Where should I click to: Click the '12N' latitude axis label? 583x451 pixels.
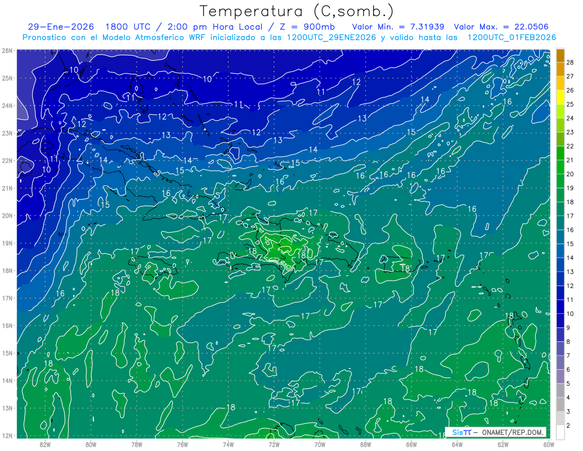[7, 435]
